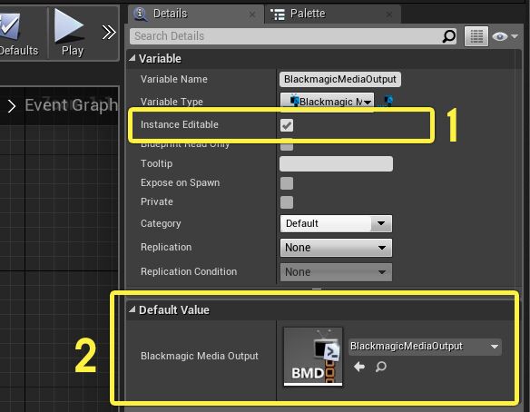Open the Replication Condition dropdown
This screenshot has width=530, height=412.
[336, 271]
